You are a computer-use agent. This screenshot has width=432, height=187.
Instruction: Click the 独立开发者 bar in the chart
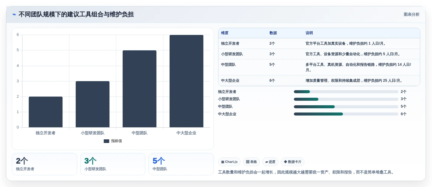point(46,112)
